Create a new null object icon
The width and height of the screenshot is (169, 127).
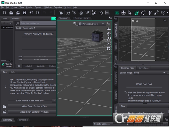point(101,13)
